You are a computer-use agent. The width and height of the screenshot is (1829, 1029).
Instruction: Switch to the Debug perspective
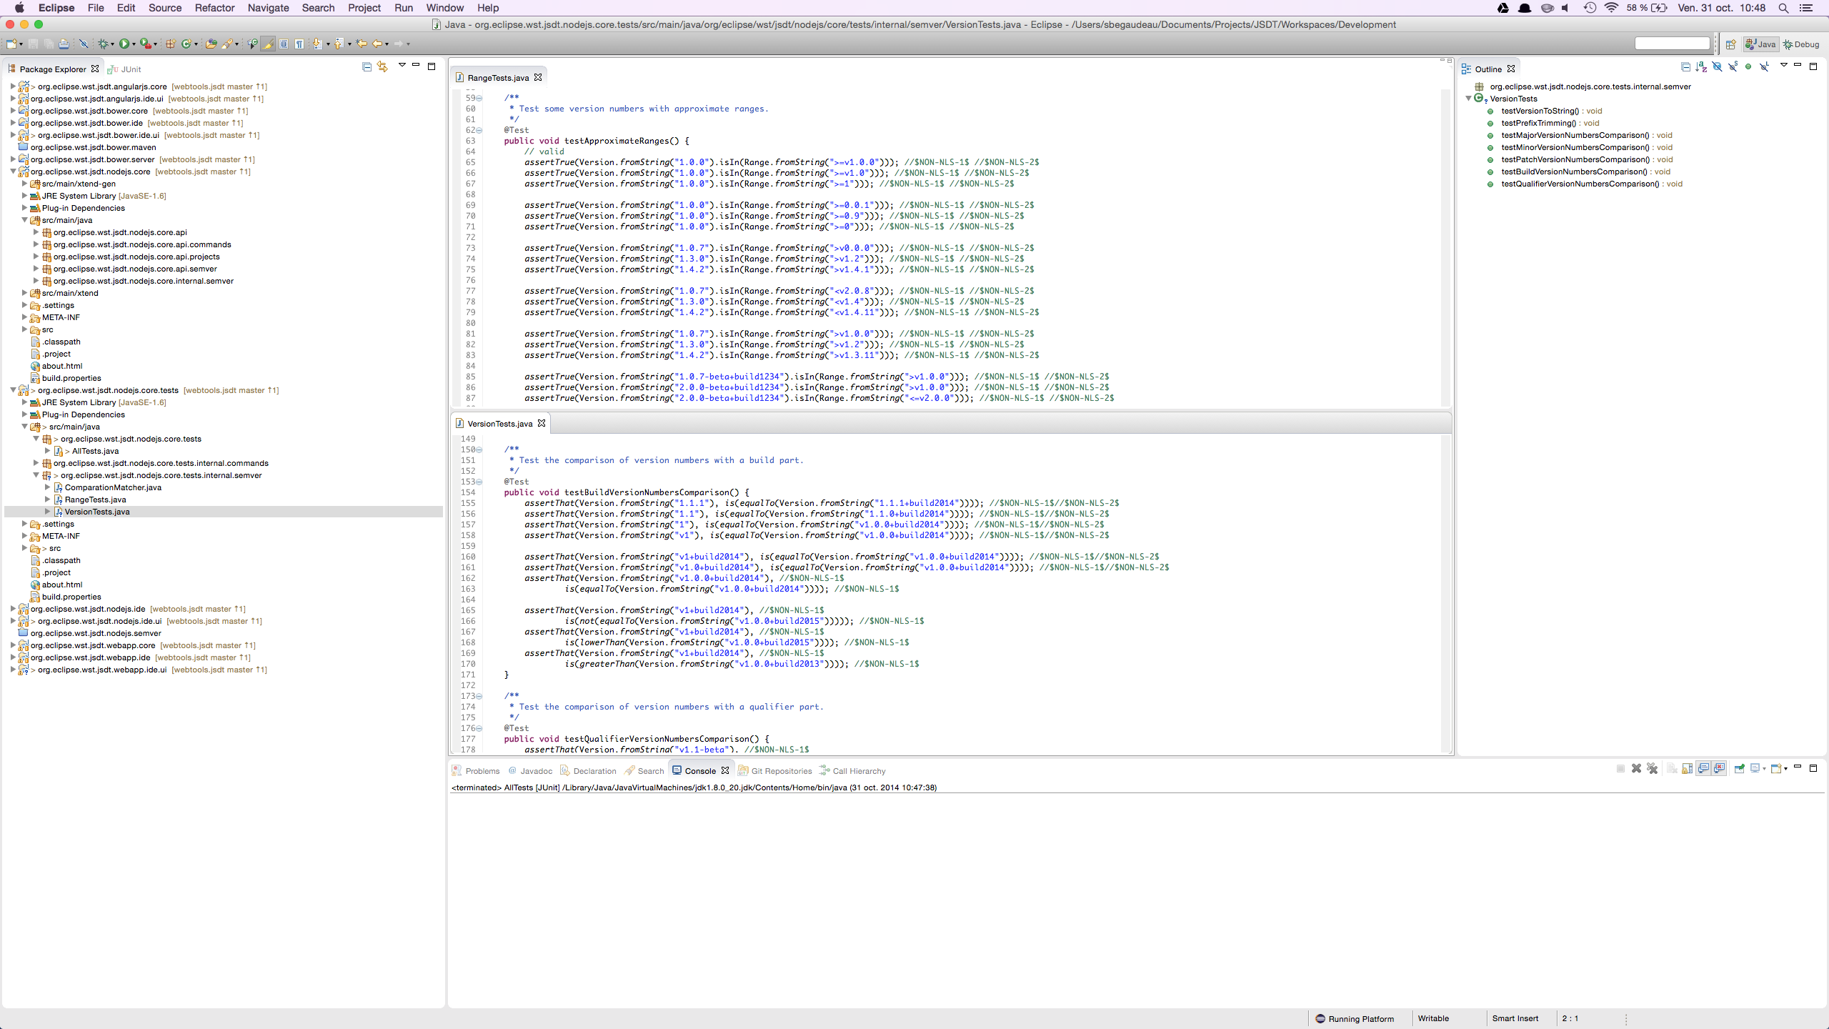coord(1800,44)
